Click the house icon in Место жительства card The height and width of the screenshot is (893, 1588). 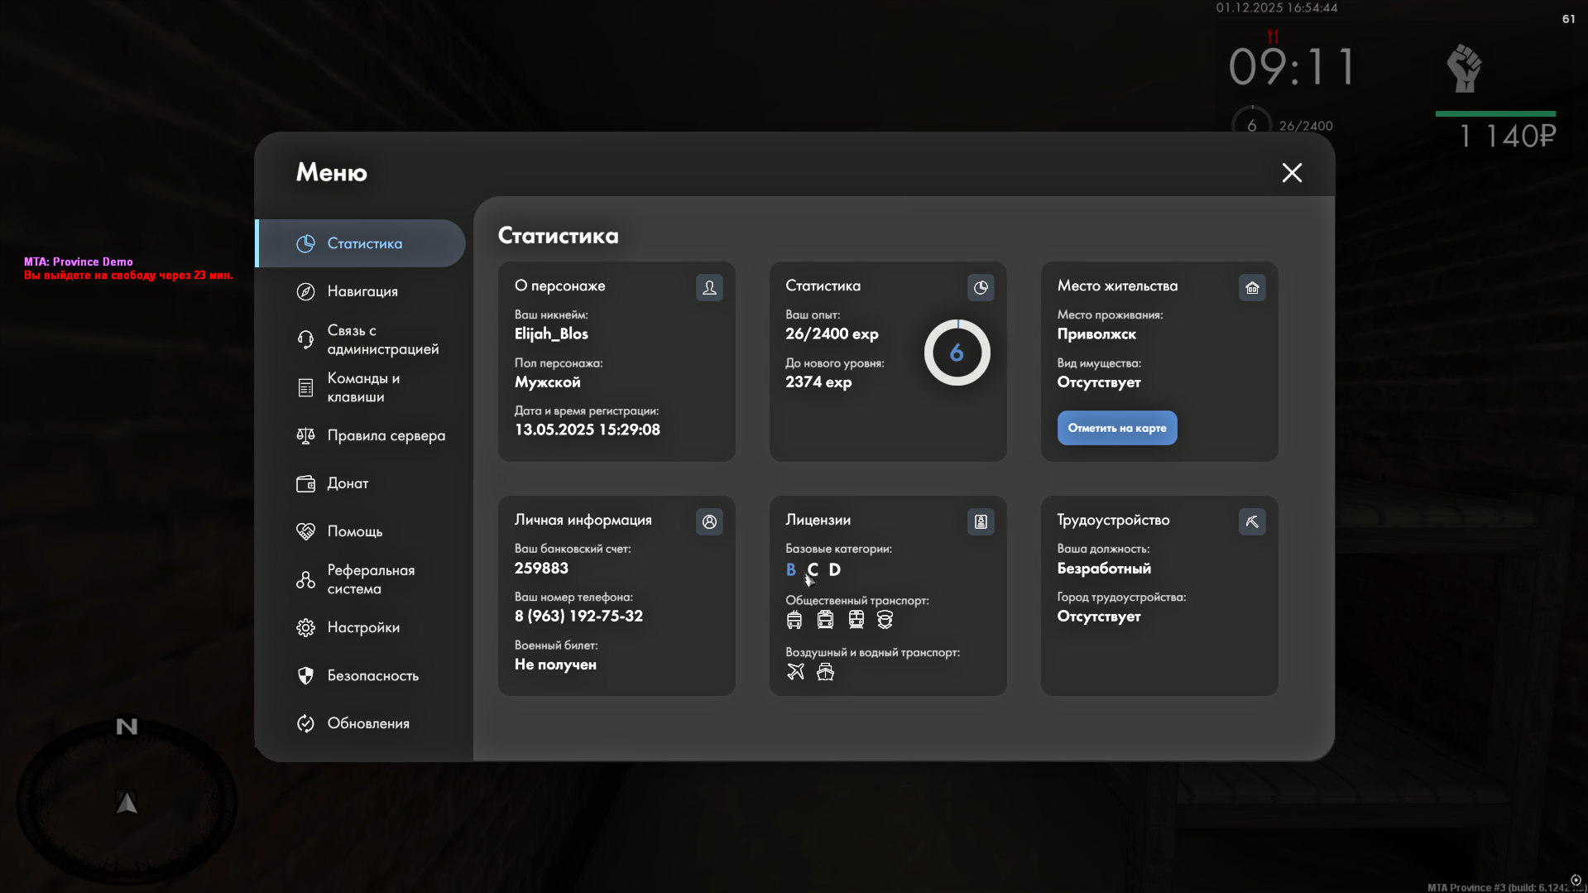1252,288
